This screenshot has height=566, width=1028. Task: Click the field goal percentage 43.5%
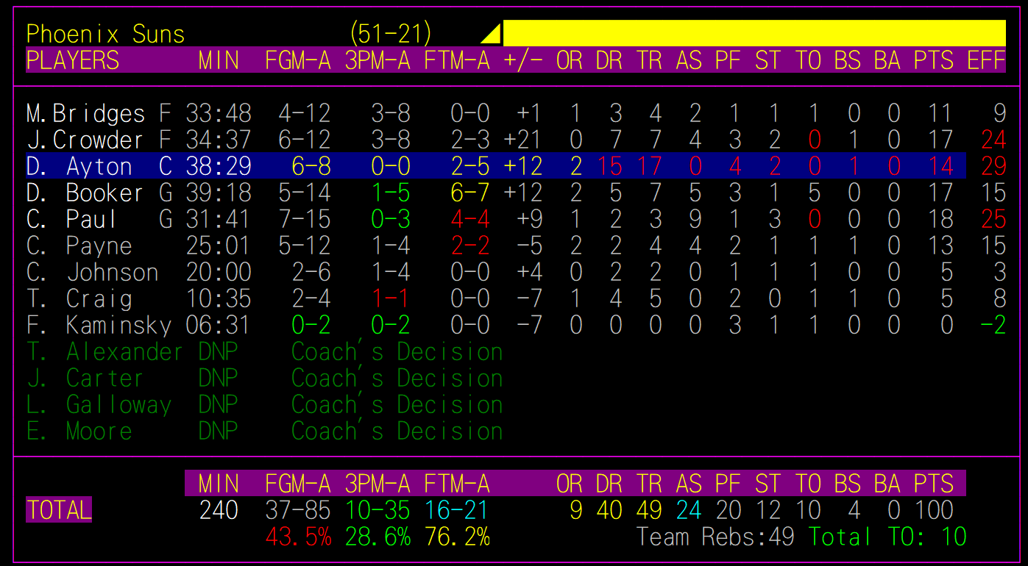[x=298, y=537]
